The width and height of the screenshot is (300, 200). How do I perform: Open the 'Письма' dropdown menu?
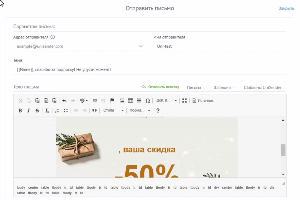(x=196, y=88)
